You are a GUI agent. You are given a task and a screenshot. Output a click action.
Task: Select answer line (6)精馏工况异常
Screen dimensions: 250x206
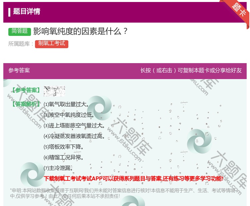64,157
